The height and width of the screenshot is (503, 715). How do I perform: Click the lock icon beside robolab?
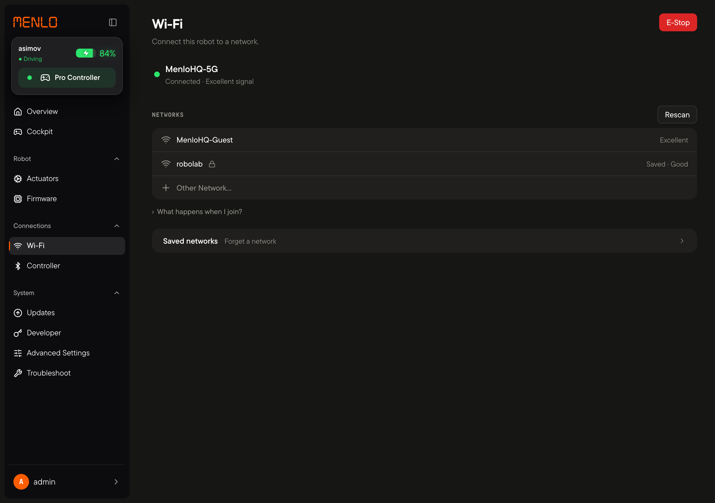pos(212,164)
